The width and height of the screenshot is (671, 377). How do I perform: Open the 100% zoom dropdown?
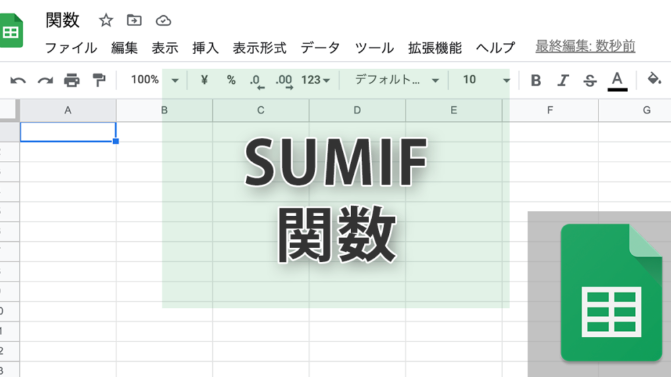point(155,80)
